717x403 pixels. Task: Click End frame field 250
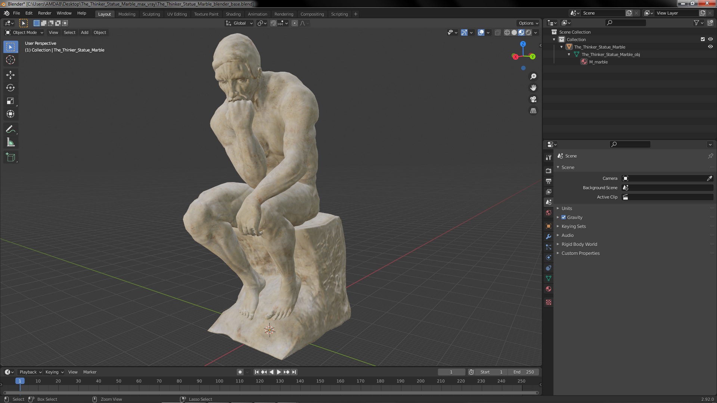(524, 372)
